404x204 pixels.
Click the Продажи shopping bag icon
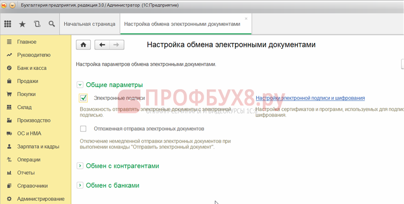(9, 81)
